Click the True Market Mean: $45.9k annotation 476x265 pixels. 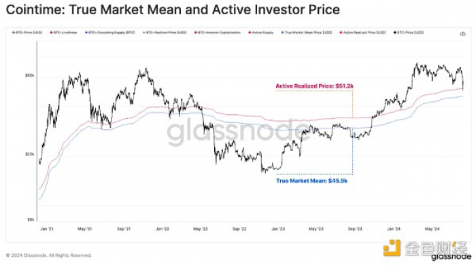[311, 181]
